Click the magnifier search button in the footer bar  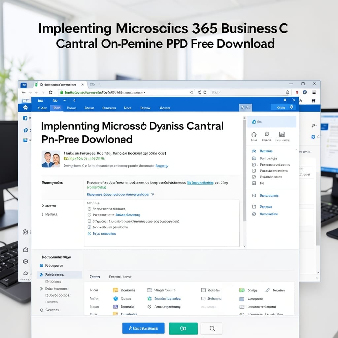pos(212,328)
